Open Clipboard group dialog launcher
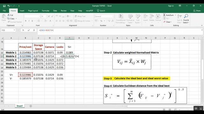204x114 pixels. pyautogui.click(x=22, y=26)
